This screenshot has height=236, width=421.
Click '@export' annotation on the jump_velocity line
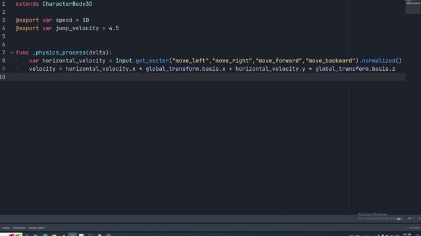click(27, 28)
